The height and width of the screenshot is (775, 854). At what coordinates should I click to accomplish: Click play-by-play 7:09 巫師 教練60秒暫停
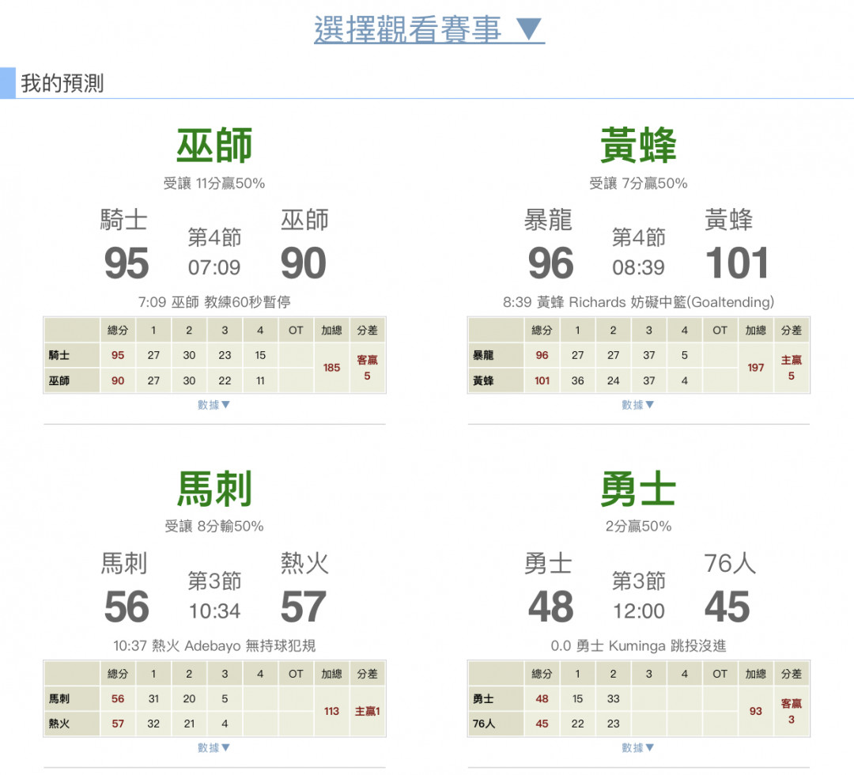click(214, 302)
